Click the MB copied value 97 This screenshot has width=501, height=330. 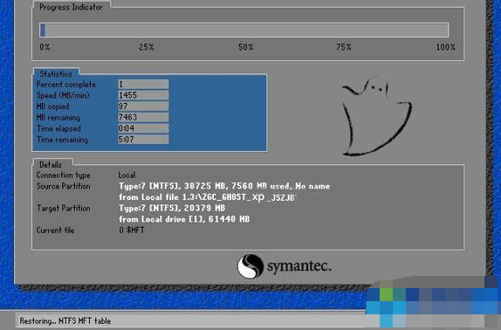click(x=143, y=107)
